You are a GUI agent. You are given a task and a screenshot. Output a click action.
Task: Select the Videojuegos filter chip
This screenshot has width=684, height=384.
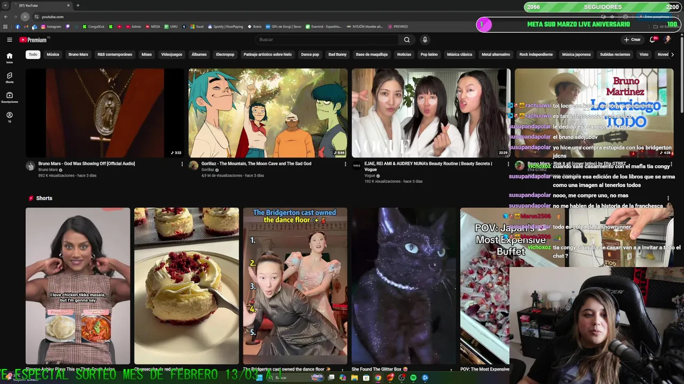[172, 54]
